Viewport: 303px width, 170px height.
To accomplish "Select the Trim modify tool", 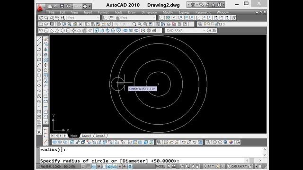I will (45, 85).
